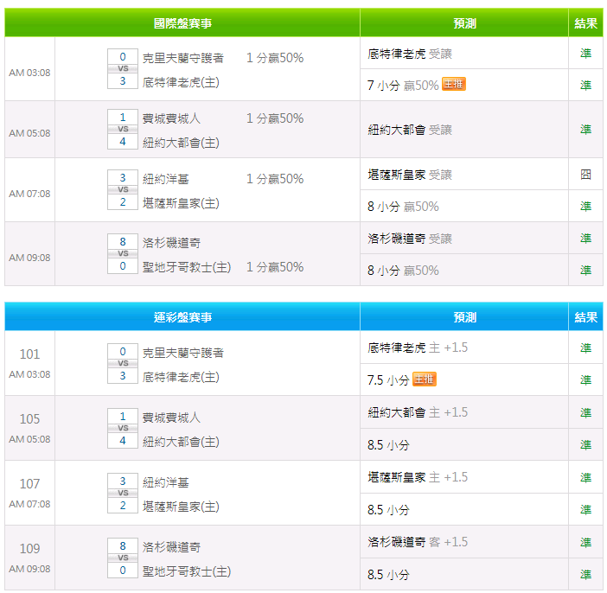This screenshot has width=607, height=593.
Task: Click the 7.5 小分 prediction text
Action: click(x=388, y=380)
